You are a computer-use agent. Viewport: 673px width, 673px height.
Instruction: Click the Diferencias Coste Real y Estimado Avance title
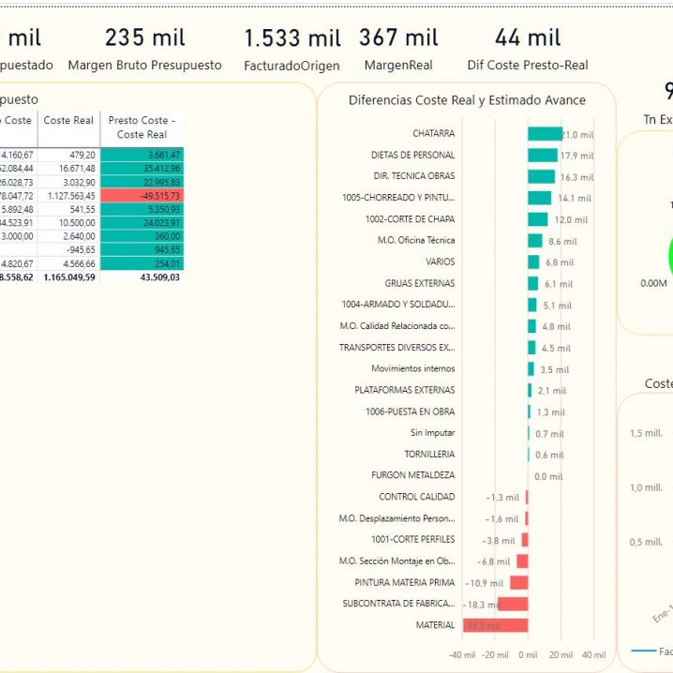coord(467,100)
